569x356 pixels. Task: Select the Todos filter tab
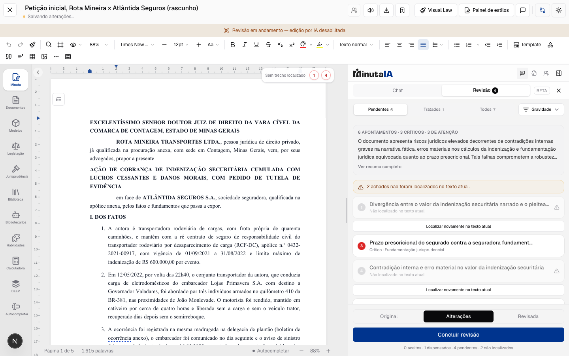coord(488,110)
